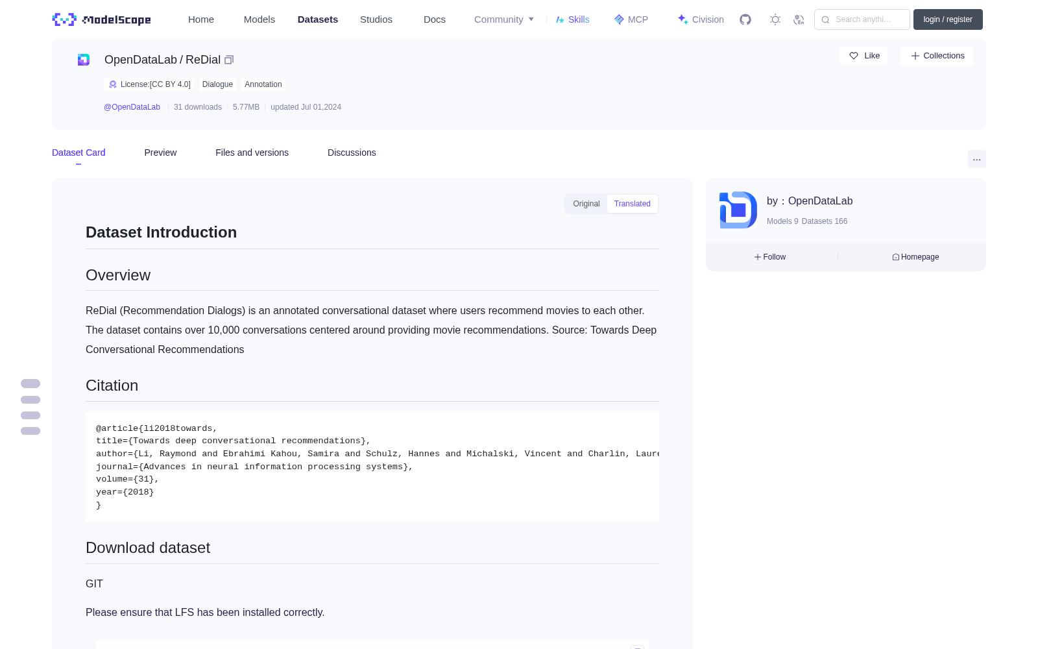The width and height of the screenshot is (1038, 649).
Task: Like this dataset with the heart button
Action: click(x=863, y=56)
